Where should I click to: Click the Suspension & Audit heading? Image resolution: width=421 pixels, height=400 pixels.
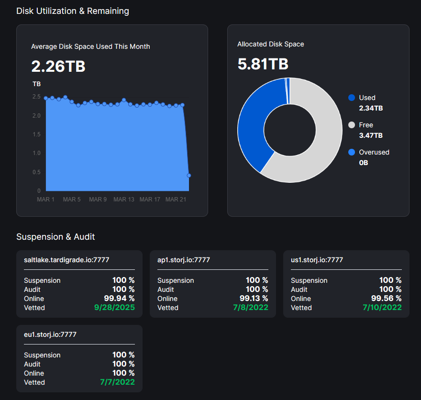click(x=55, y=237)
